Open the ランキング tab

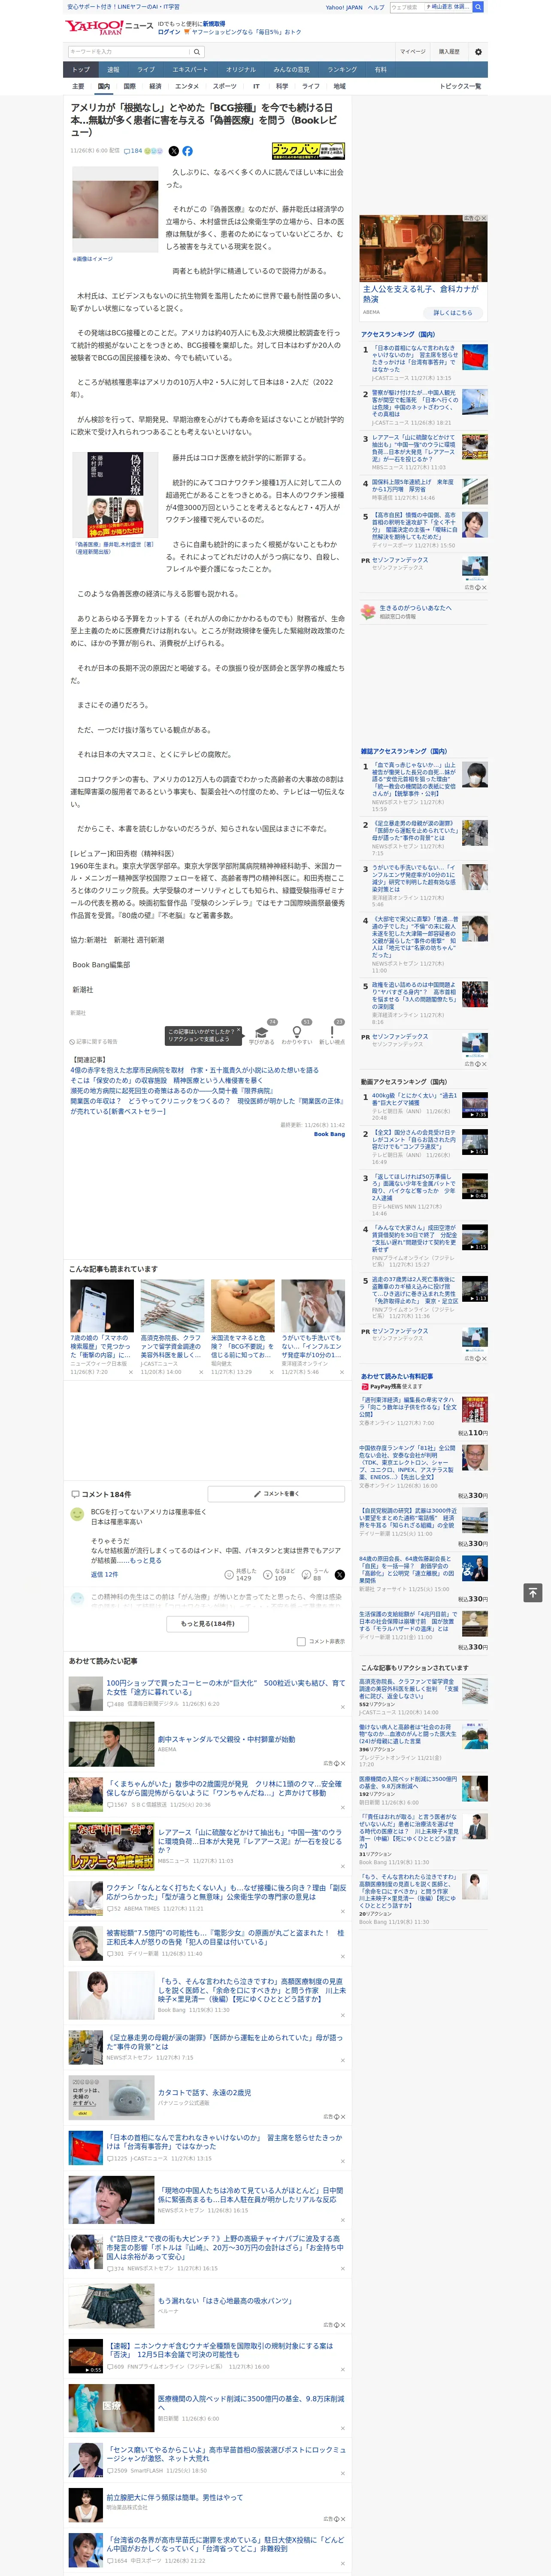click(x=342, y=69)
